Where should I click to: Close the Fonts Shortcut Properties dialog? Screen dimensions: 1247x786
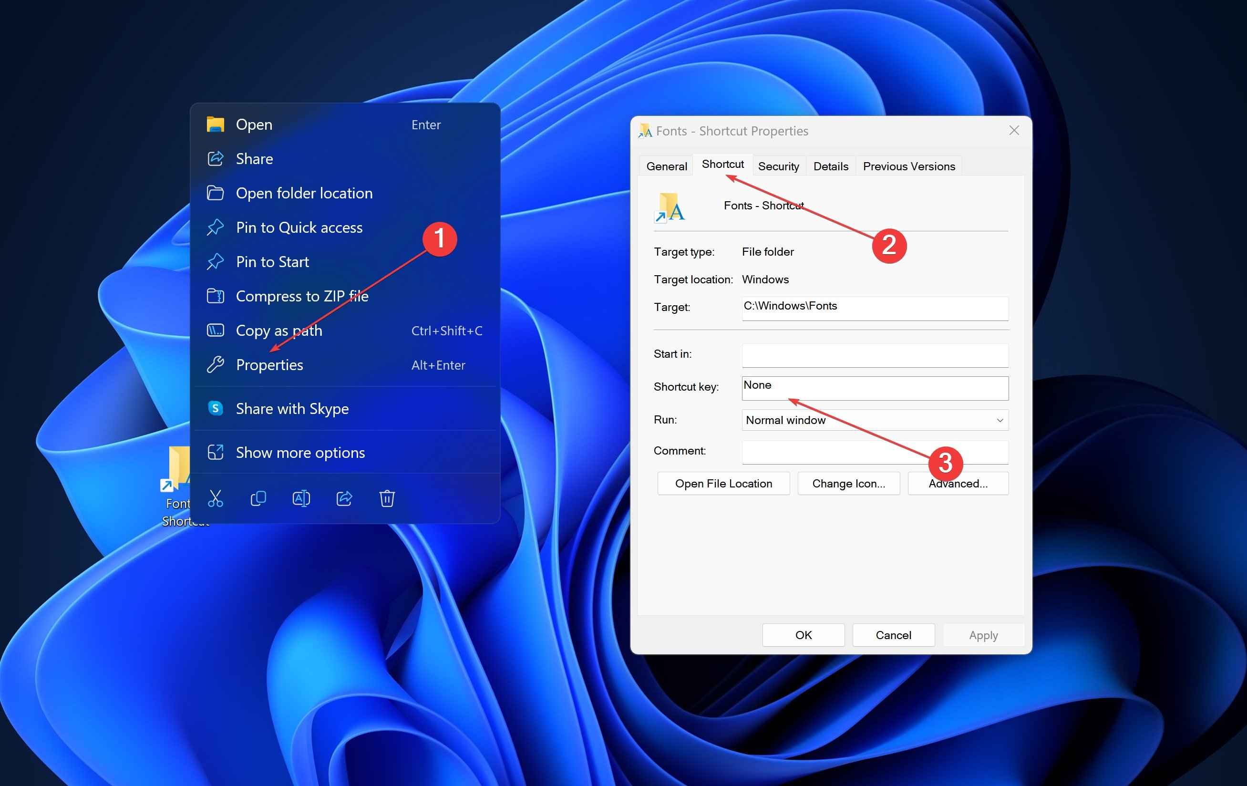(x=1014, y=131)
